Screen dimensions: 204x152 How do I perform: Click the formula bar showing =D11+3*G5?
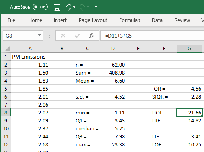pyautogui.click(x=152, y=36)
